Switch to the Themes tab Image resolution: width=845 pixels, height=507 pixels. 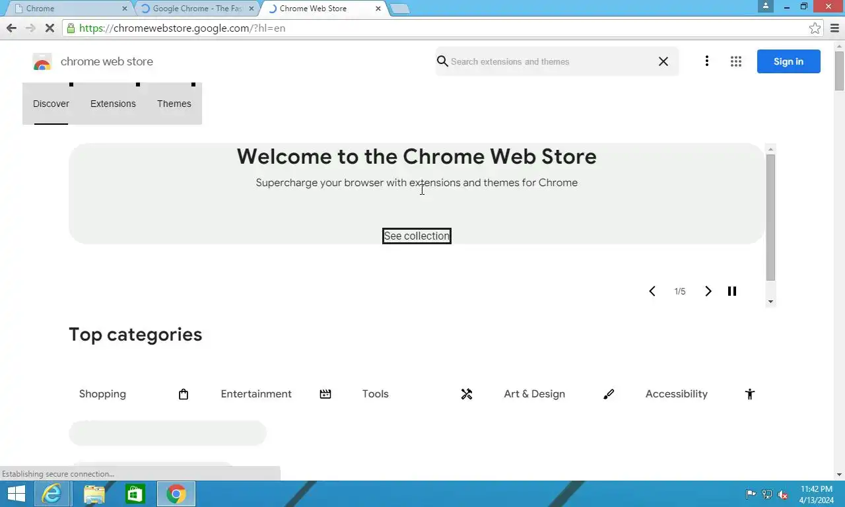coord(174,104)
